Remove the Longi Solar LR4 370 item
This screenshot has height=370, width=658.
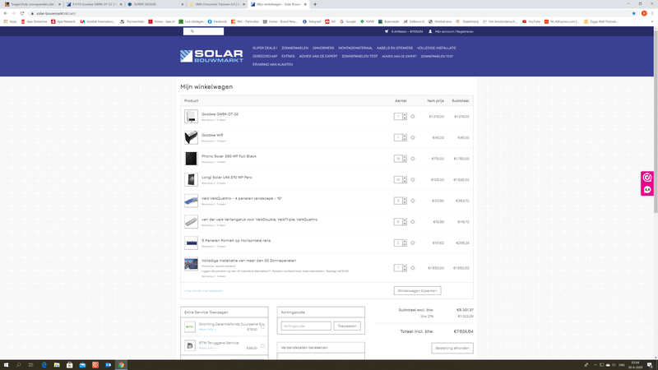tap(413, 179)
